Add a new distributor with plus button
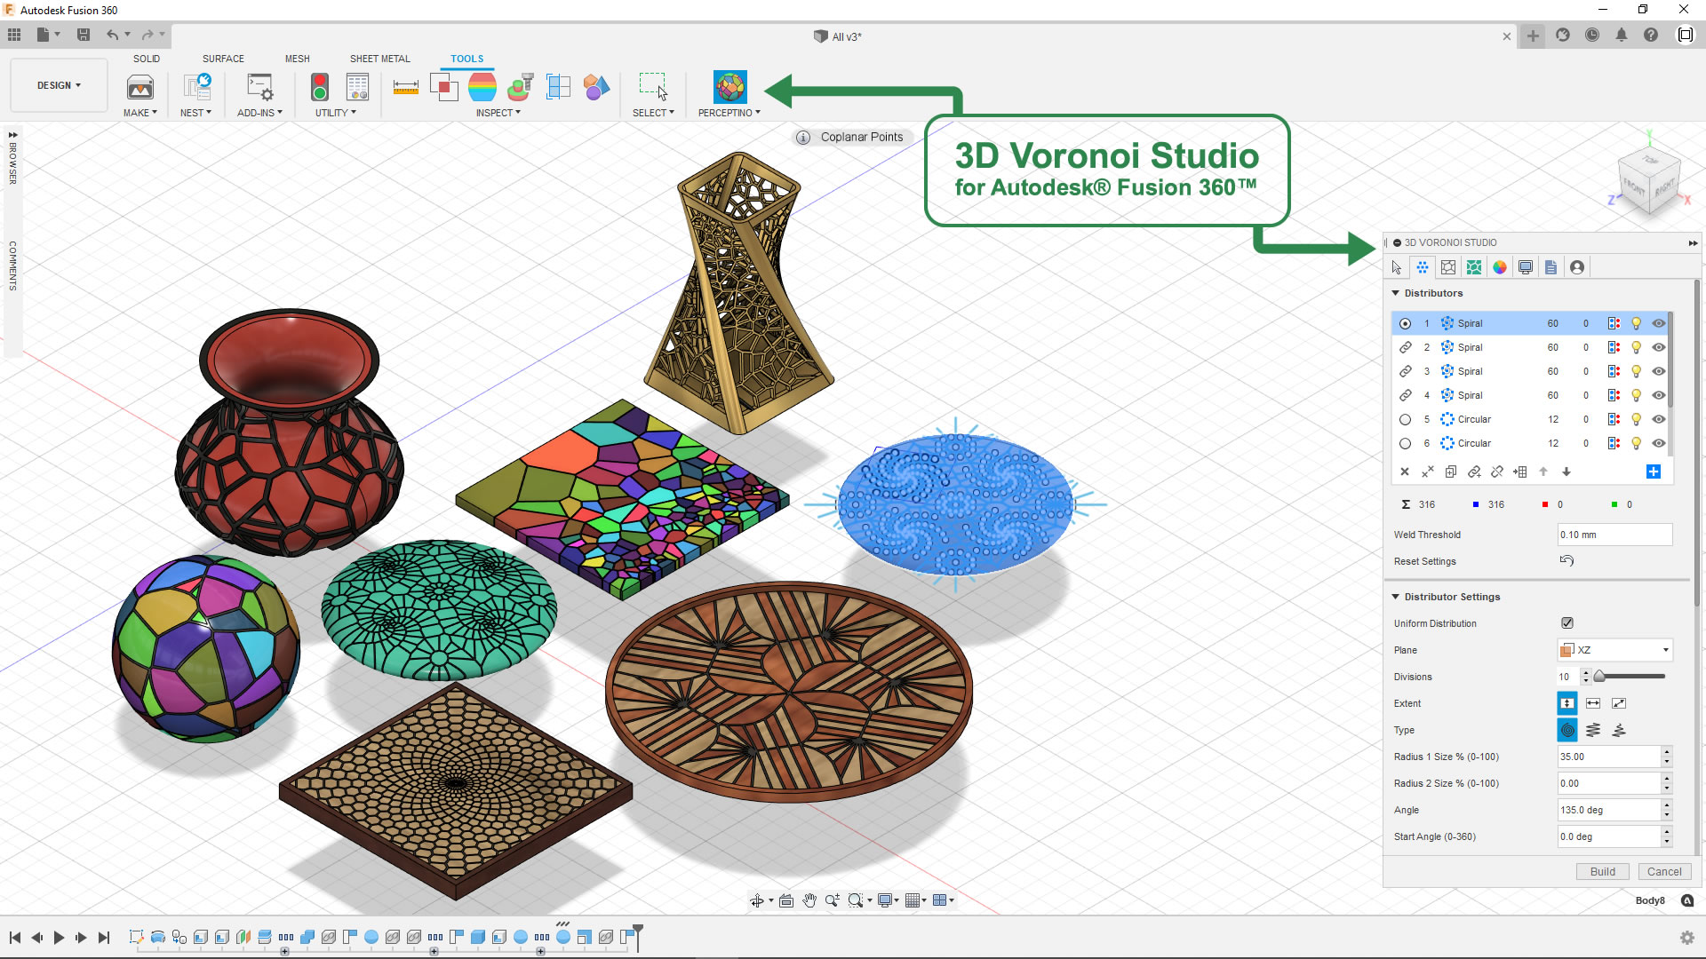The image size is (1706, 959). point(1653,472)
